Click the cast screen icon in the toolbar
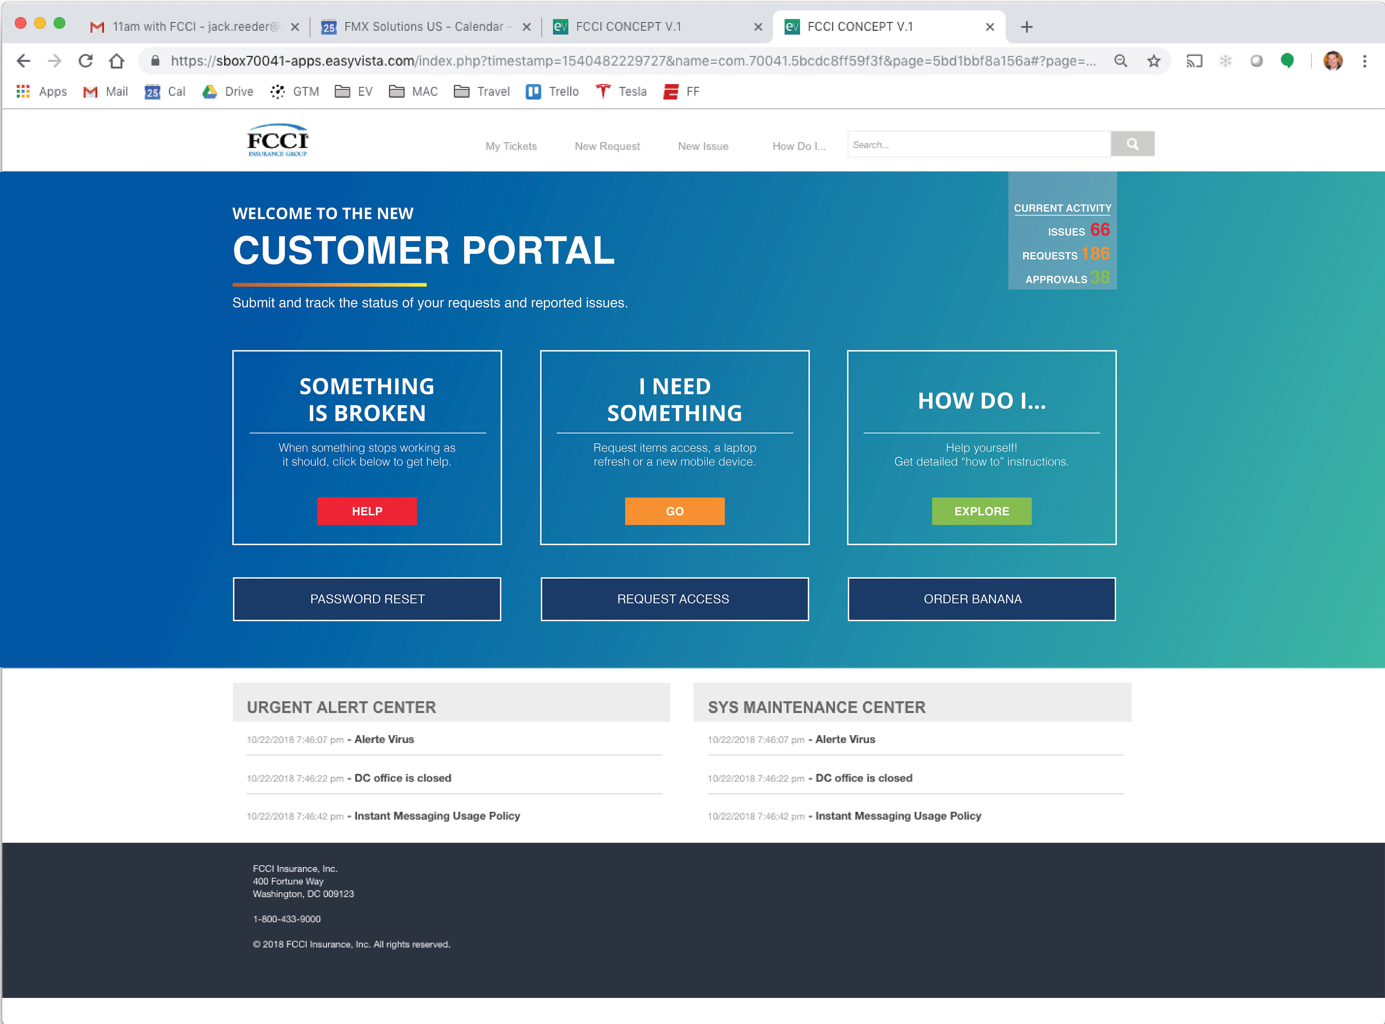 1193,61
